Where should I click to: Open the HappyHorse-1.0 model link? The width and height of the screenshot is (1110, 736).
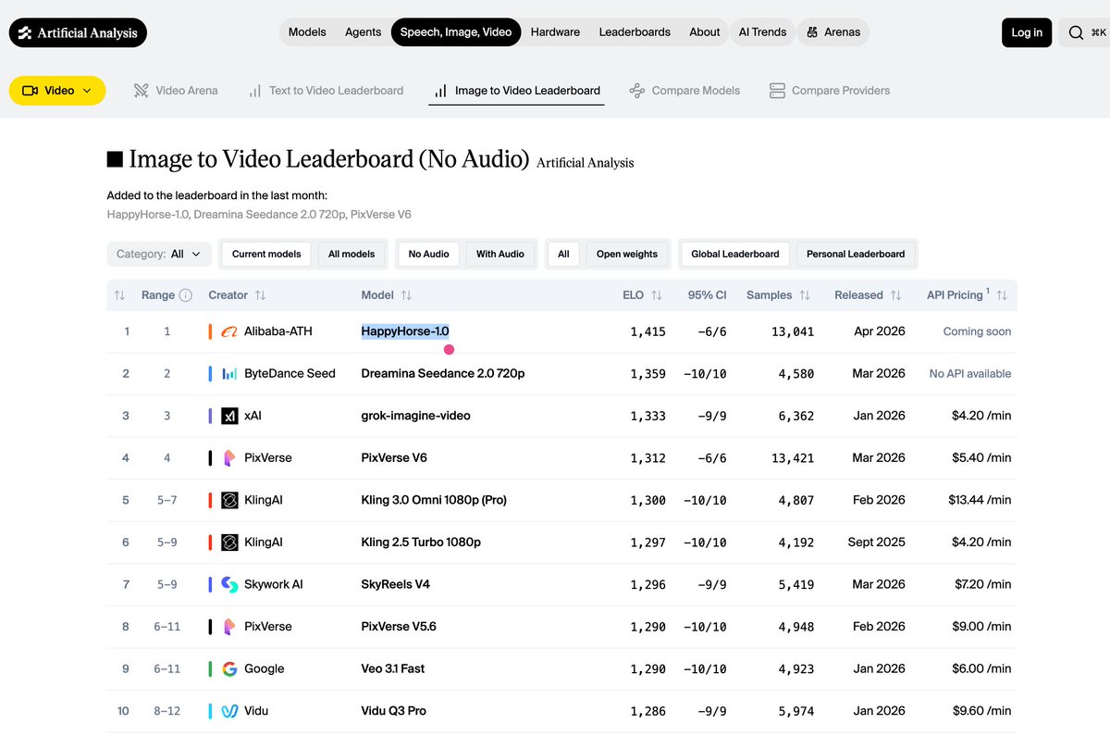(405, 331)
